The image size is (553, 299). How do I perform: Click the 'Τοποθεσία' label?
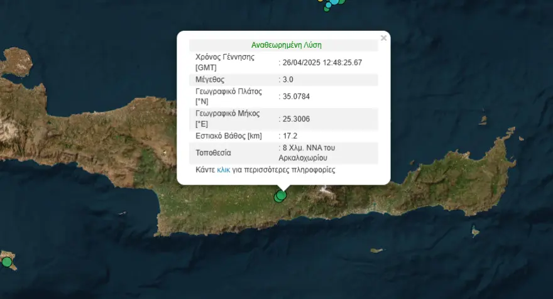pos(213,153)
